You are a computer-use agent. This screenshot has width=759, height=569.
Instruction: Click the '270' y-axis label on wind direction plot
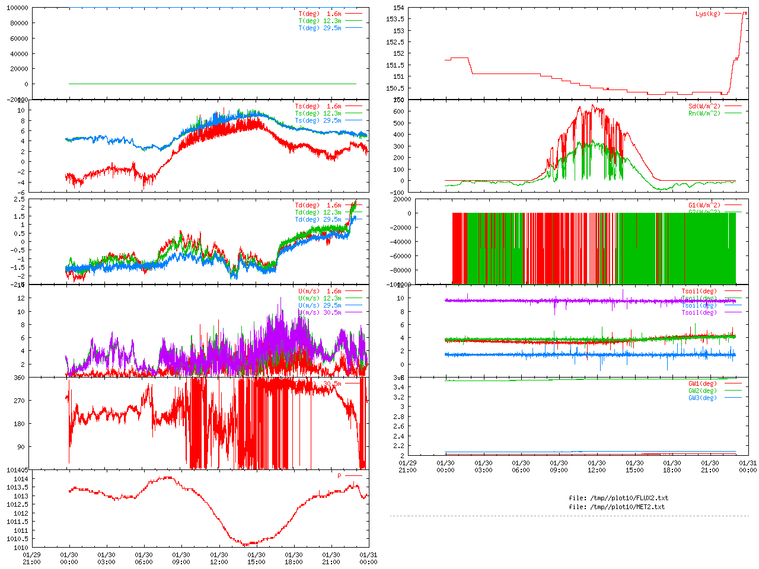pyautogui.click(x=20, y=401)
